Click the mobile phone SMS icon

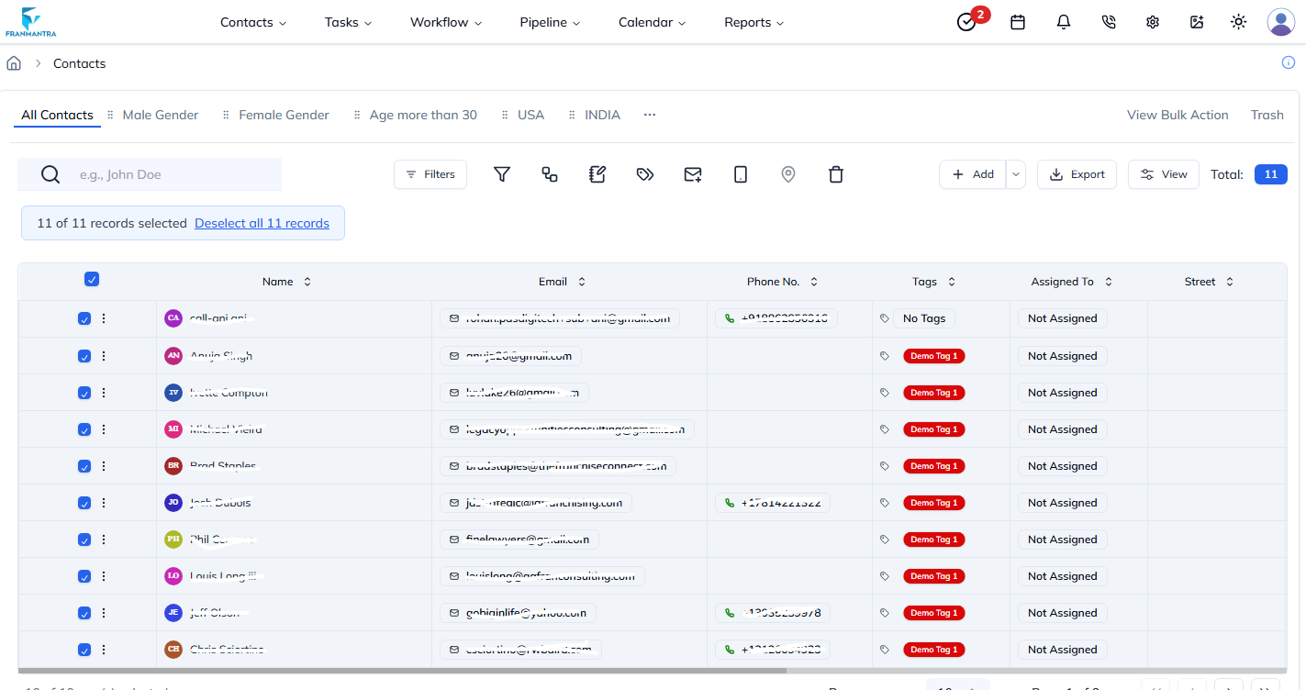[x=741, y=174]
